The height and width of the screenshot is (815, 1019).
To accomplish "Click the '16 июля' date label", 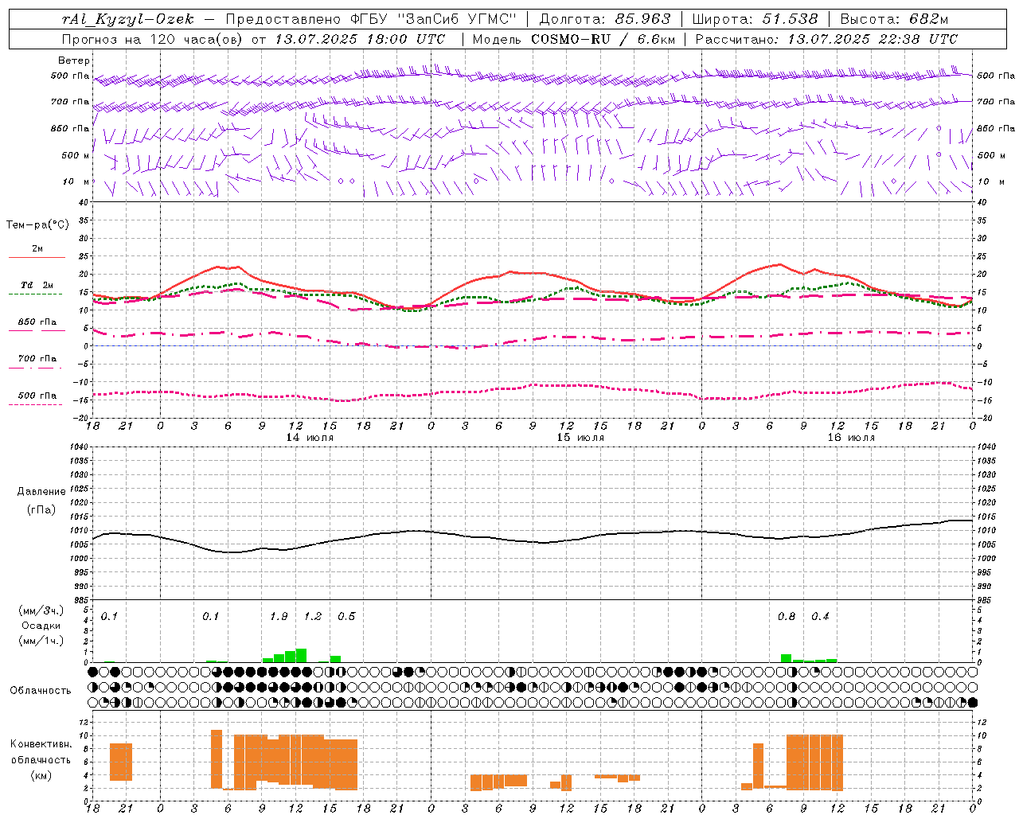I will [x=850, y=438].
